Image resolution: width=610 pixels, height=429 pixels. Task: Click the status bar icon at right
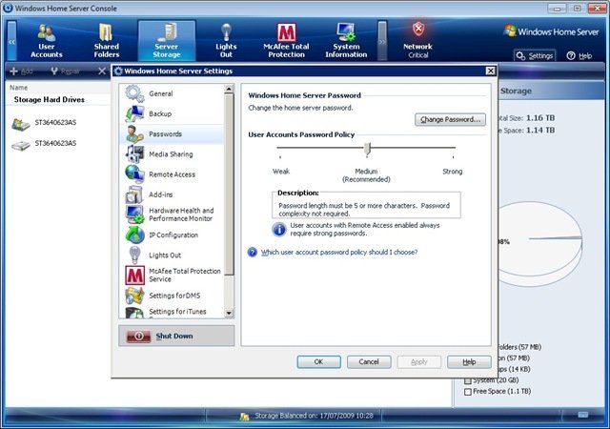582,415
